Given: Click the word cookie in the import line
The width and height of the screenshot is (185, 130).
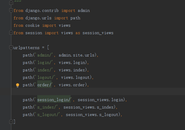Looking at the screenshot, I should [32, 26].
